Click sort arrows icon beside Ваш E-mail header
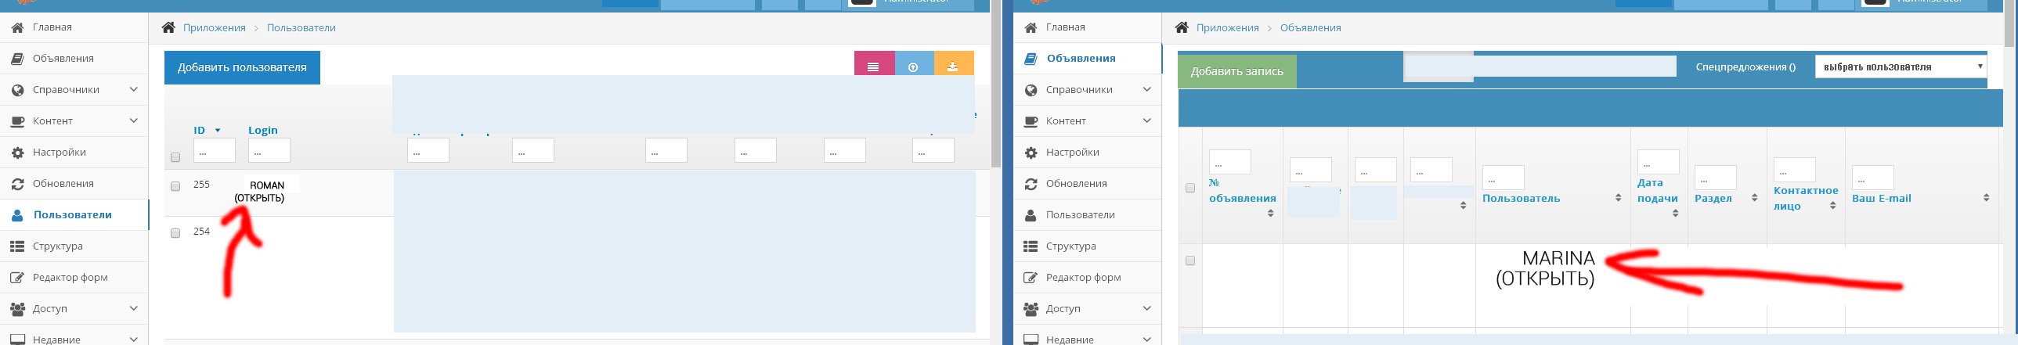The width and height of the screenshot is (2018, 345). (x=1986, y=198)
